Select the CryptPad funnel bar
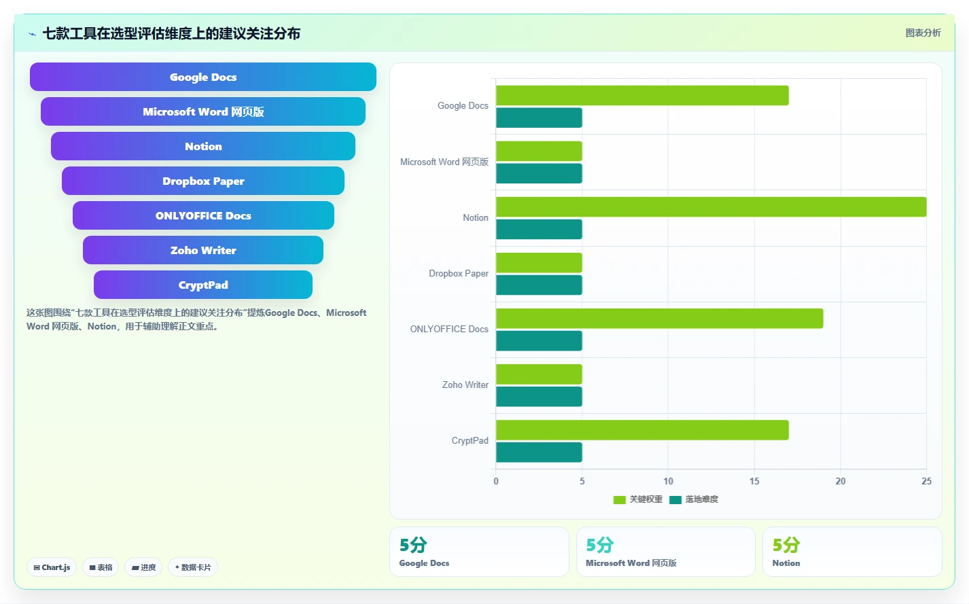The width and height of the screenshot is (969, 604). [203, 285]
